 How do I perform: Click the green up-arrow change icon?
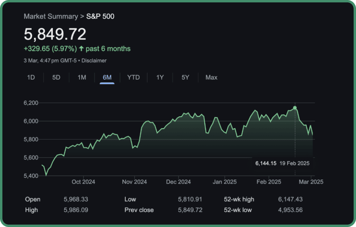[x=81, y=48]
